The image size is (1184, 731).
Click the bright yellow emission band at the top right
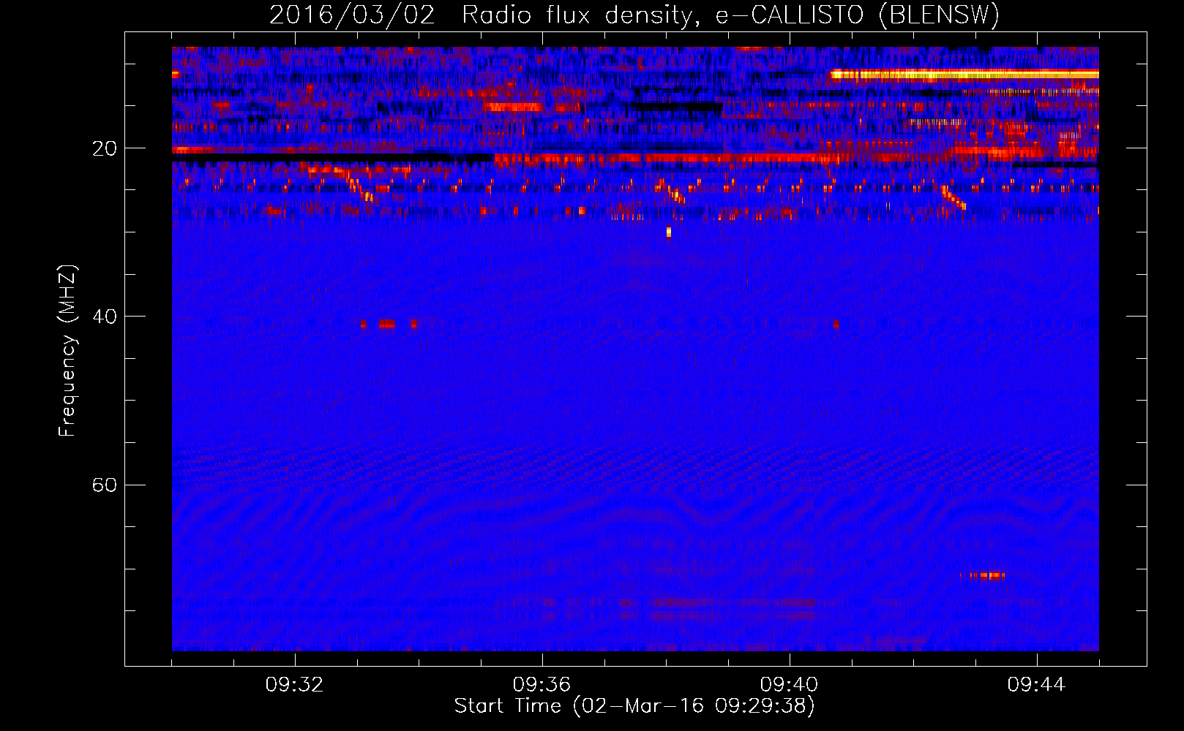pos(964,74)
